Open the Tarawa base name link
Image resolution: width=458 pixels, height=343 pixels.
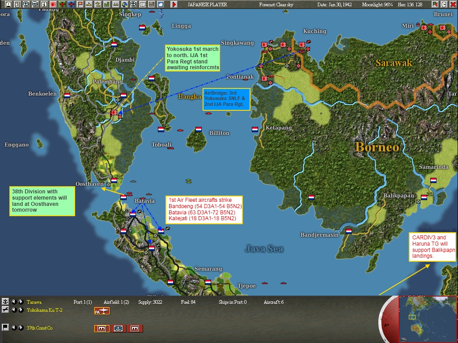click(x=34, y=302)
